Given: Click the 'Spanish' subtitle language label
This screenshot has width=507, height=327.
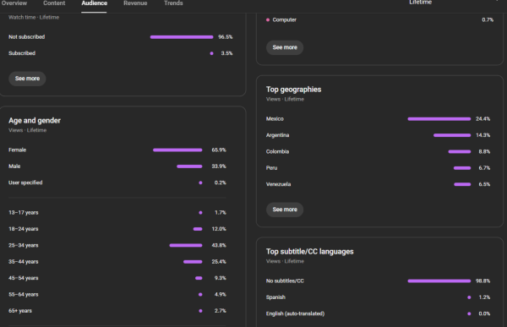Looking at the screenshot, I should [275, 297].
